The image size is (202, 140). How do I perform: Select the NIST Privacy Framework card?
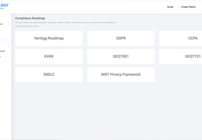pyautogui.click(x=121, y=75)
